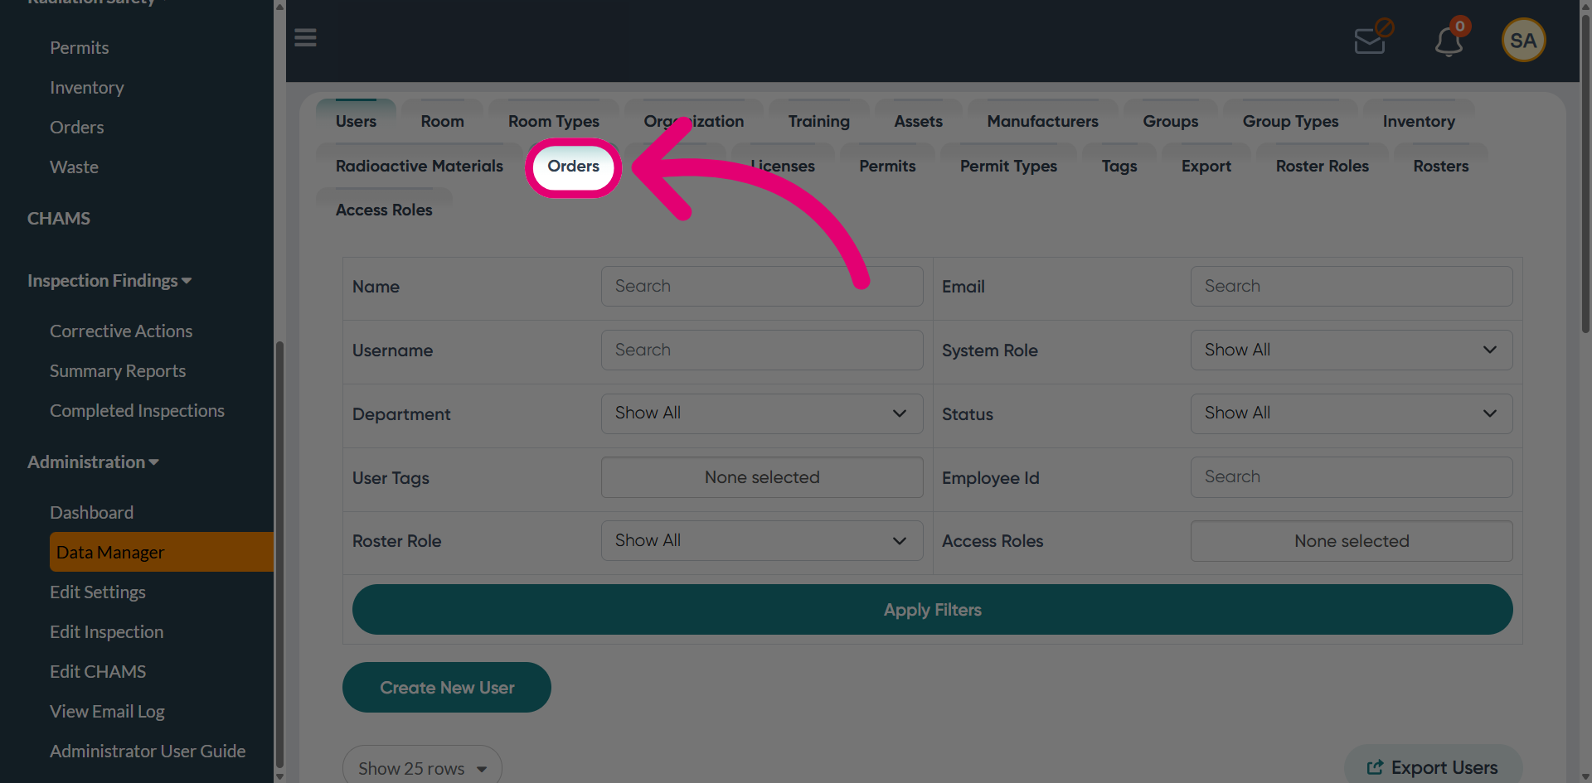1592x783 pixels.
Task: Switch to the Permit Types tab
Action: tap(1008, 166)
